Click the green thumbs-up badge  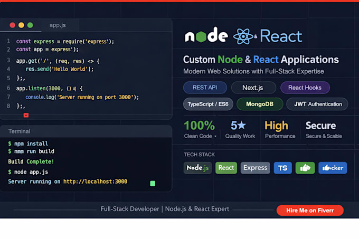pyautogui.click(x=305, y=168)
